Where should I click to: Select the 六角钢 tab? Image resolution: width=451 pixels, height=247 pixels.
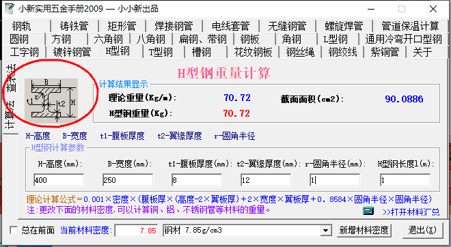tap(109, 39)
